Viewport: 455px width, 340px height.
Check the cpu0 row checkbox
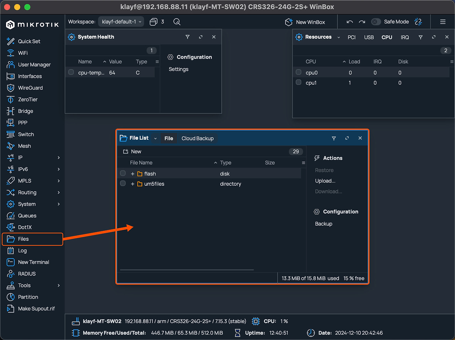click(299, 72)
